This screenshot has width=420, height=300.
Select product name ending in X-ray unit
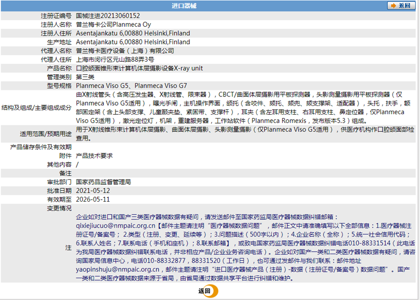[x=139, y=68]
